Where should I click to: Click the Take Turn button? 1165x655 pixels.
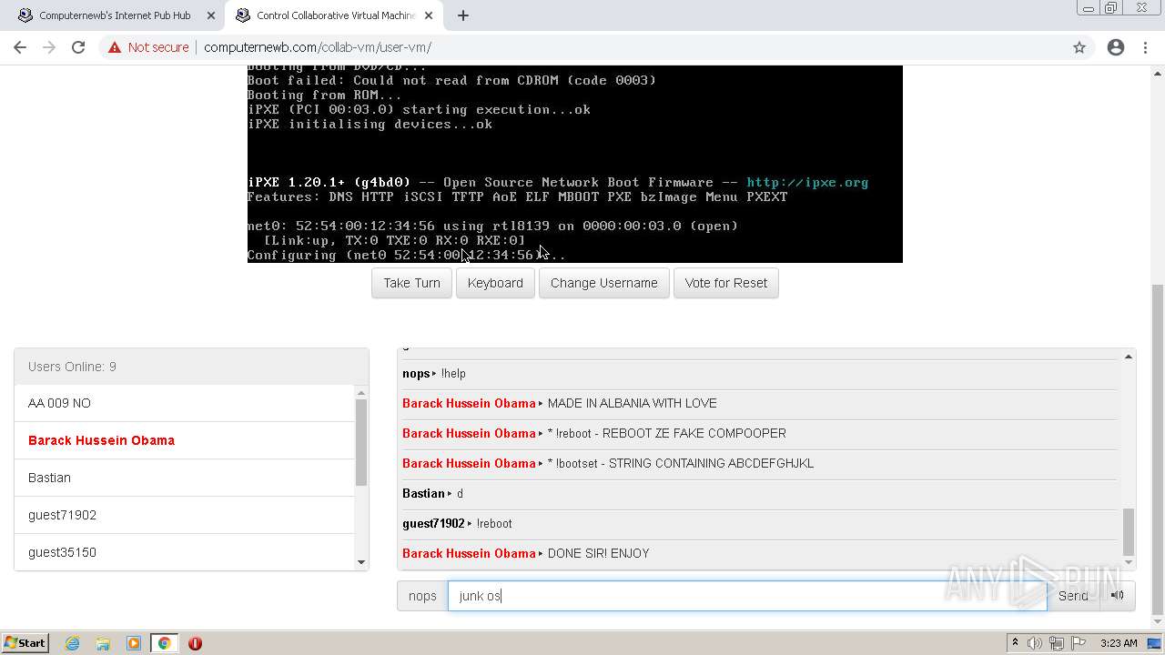pyautogui.click(x=411, y=283)
